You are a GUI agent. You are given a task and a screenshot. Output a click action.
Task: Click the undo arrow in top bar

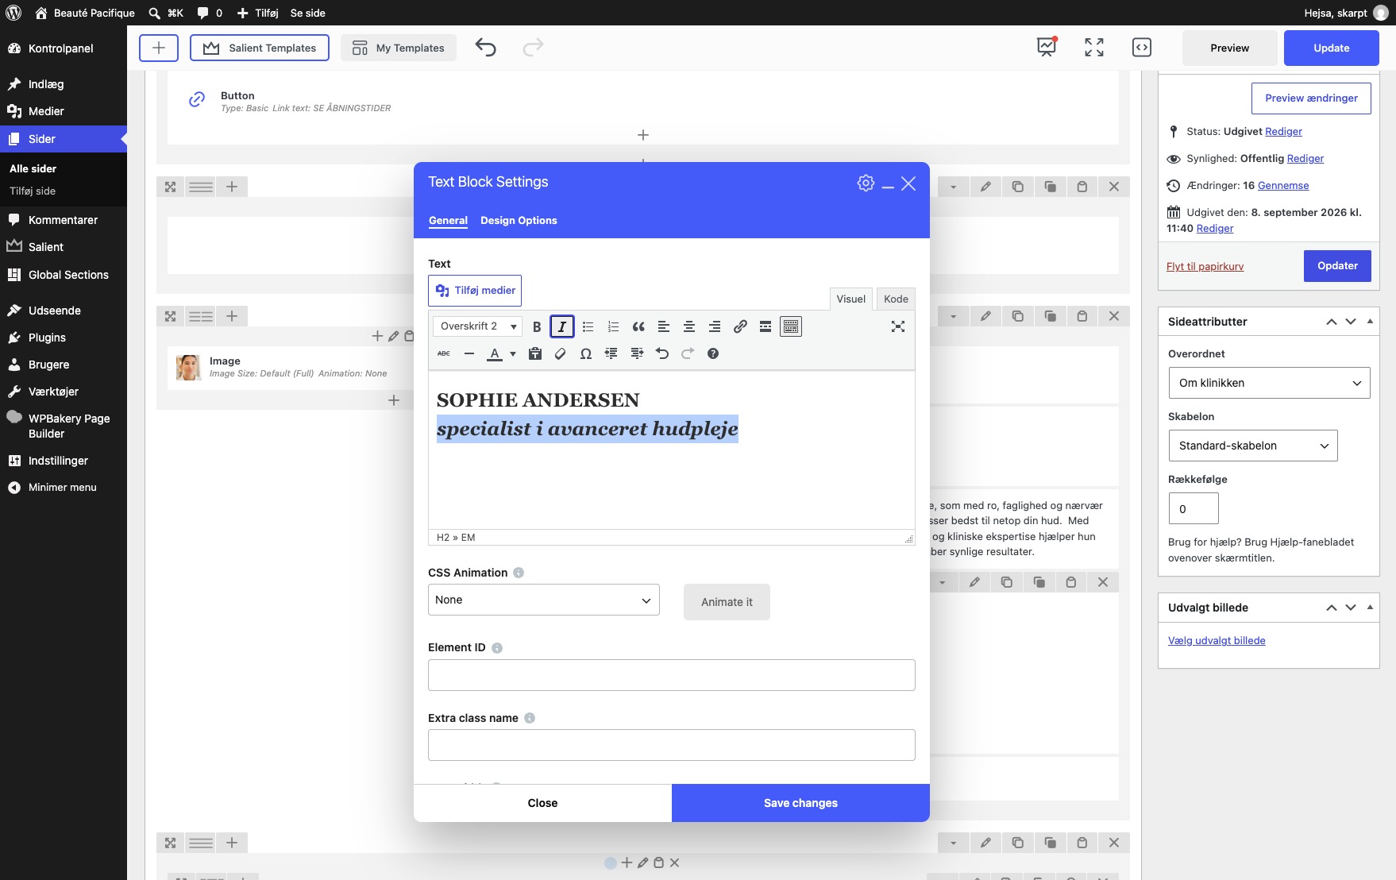click(x=485, y=48)
